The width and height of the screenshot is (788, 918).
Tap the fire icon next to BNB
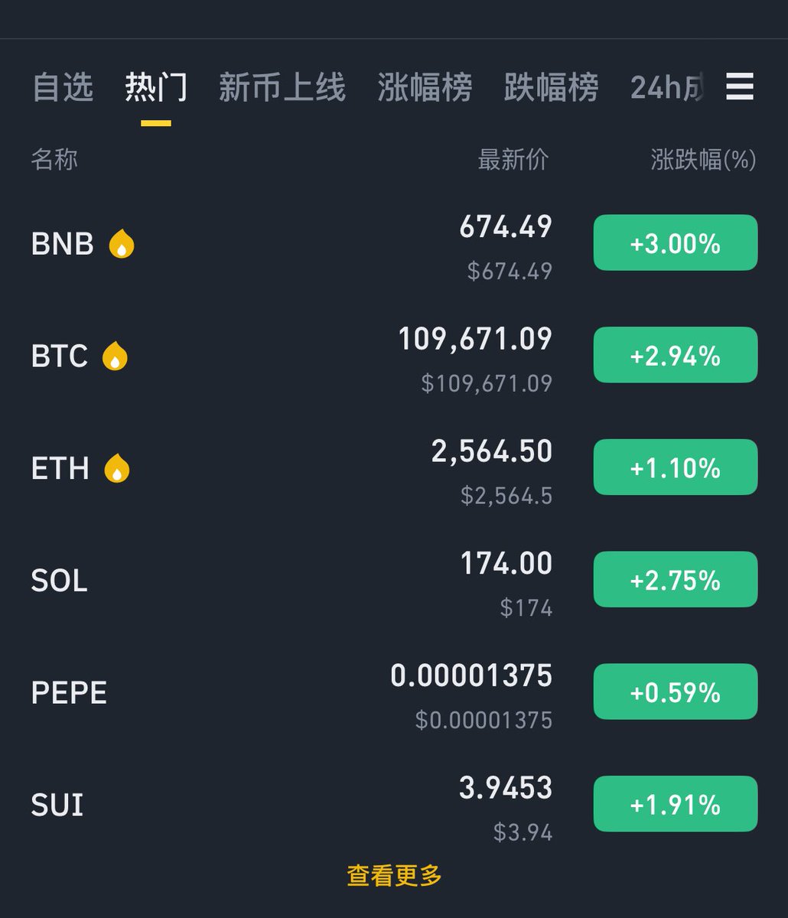pos(122,244)
